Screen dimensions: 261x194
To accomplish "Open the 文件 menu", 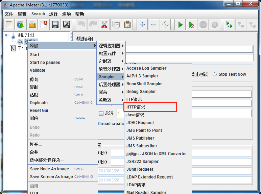I will point(9,14).
